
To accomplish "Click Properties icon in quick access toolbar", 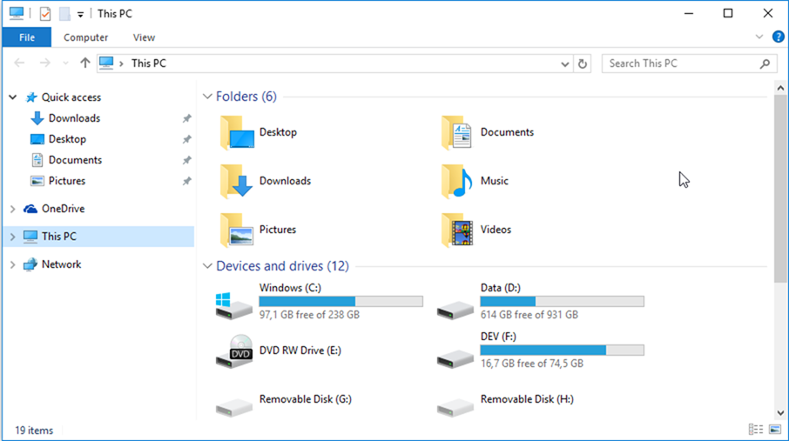I will coord(45,14).
